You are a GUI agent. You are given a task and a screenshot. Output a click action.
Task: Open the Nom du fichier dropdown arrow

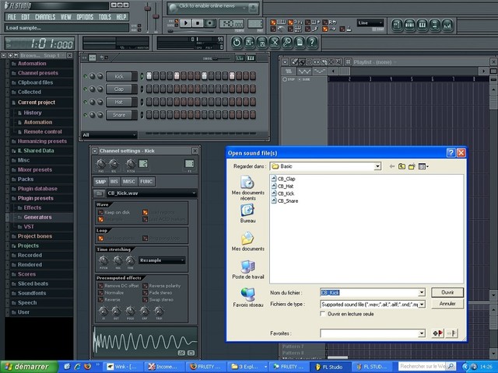[x=422, y=292]
